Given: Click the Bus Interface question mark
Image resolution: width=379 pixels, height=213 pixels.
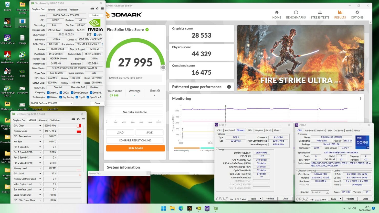Looking at the screenshot, I should [x=102, y=44].
